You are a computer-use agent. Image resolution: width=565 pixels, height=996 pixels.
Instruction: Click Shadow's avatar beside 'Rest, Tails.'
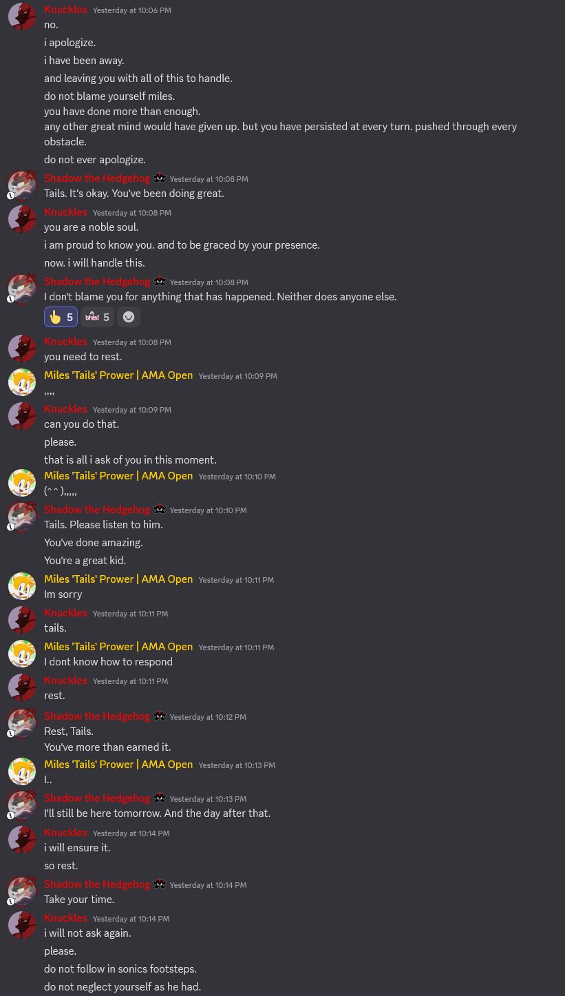tap(22, 723)
